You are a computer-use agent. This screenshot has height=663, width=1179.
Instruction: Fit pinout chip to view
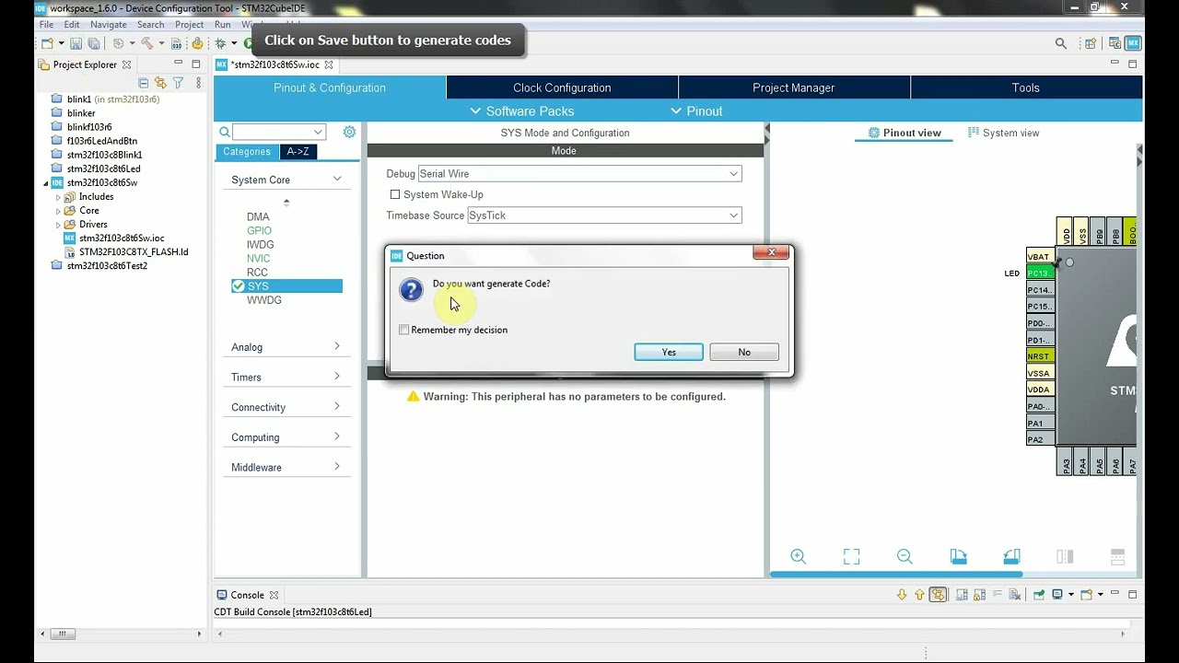pos(851,556)
